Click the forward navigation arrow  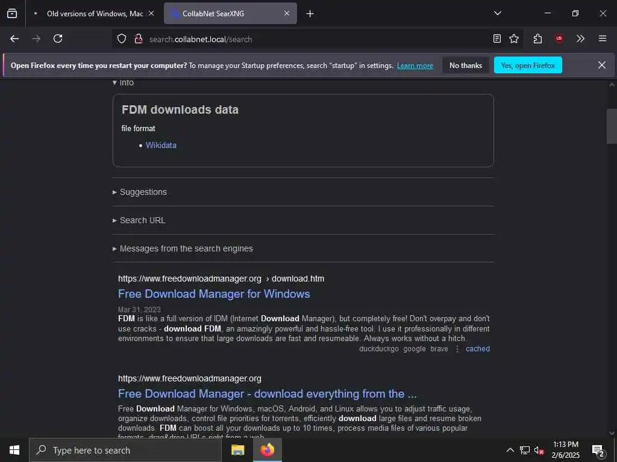coord(36,38)
